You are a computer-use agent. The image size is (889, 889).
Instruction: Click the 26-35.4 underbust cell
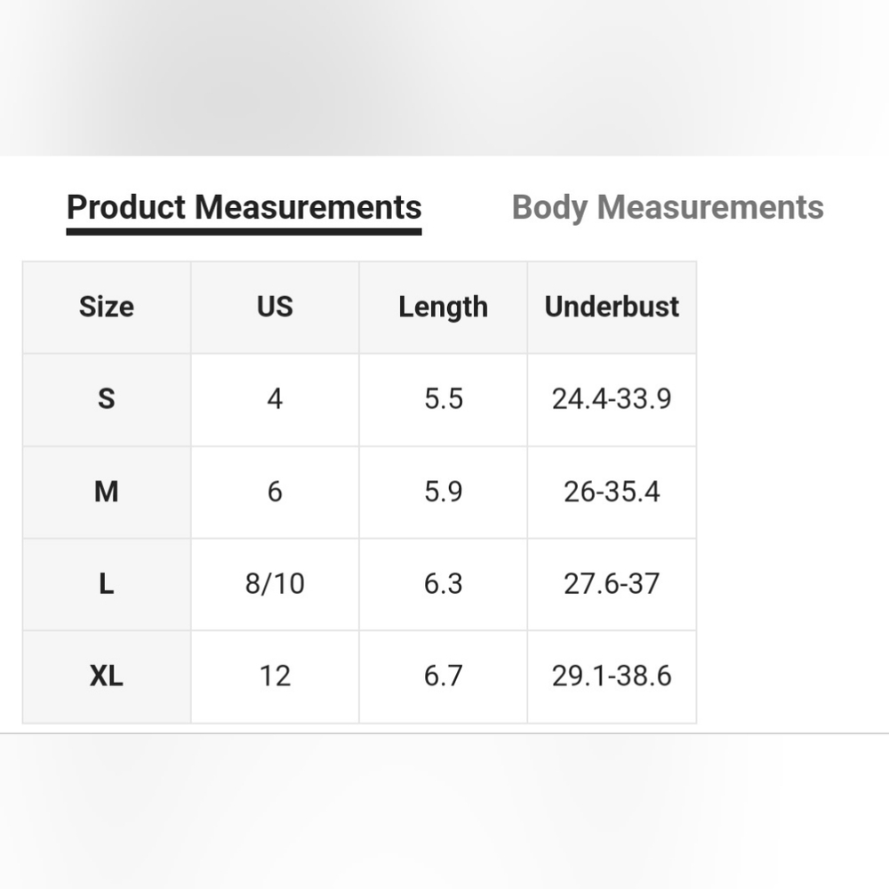pos(612,492)
